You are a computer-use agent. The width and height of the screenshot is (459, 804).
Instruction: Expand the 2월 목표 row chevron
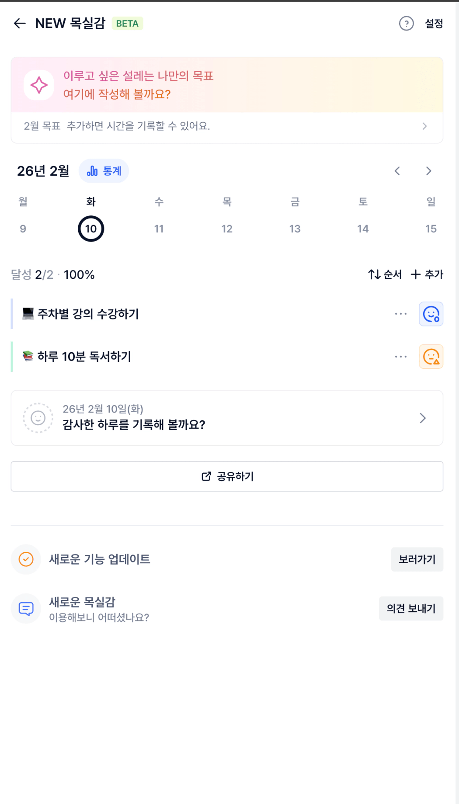click(424, 126)
